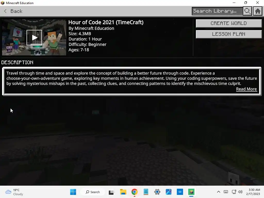Image resolution: width=264 pixels, height=198 pixels.
Task: Click the description paragraph text
Action: [132, 78]
